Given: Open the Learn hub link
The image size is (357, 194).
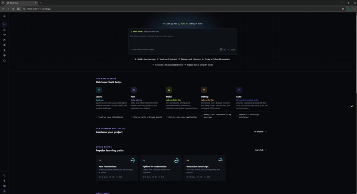Looking at the screenshot, I should (261, 150).
